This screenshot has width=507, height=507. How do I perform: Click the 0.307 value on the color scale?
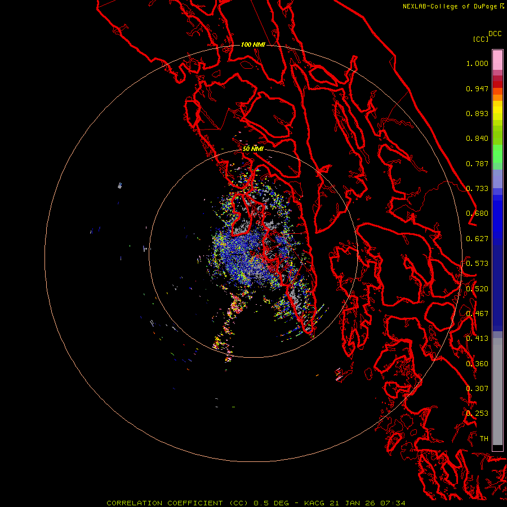click(477, 389)
